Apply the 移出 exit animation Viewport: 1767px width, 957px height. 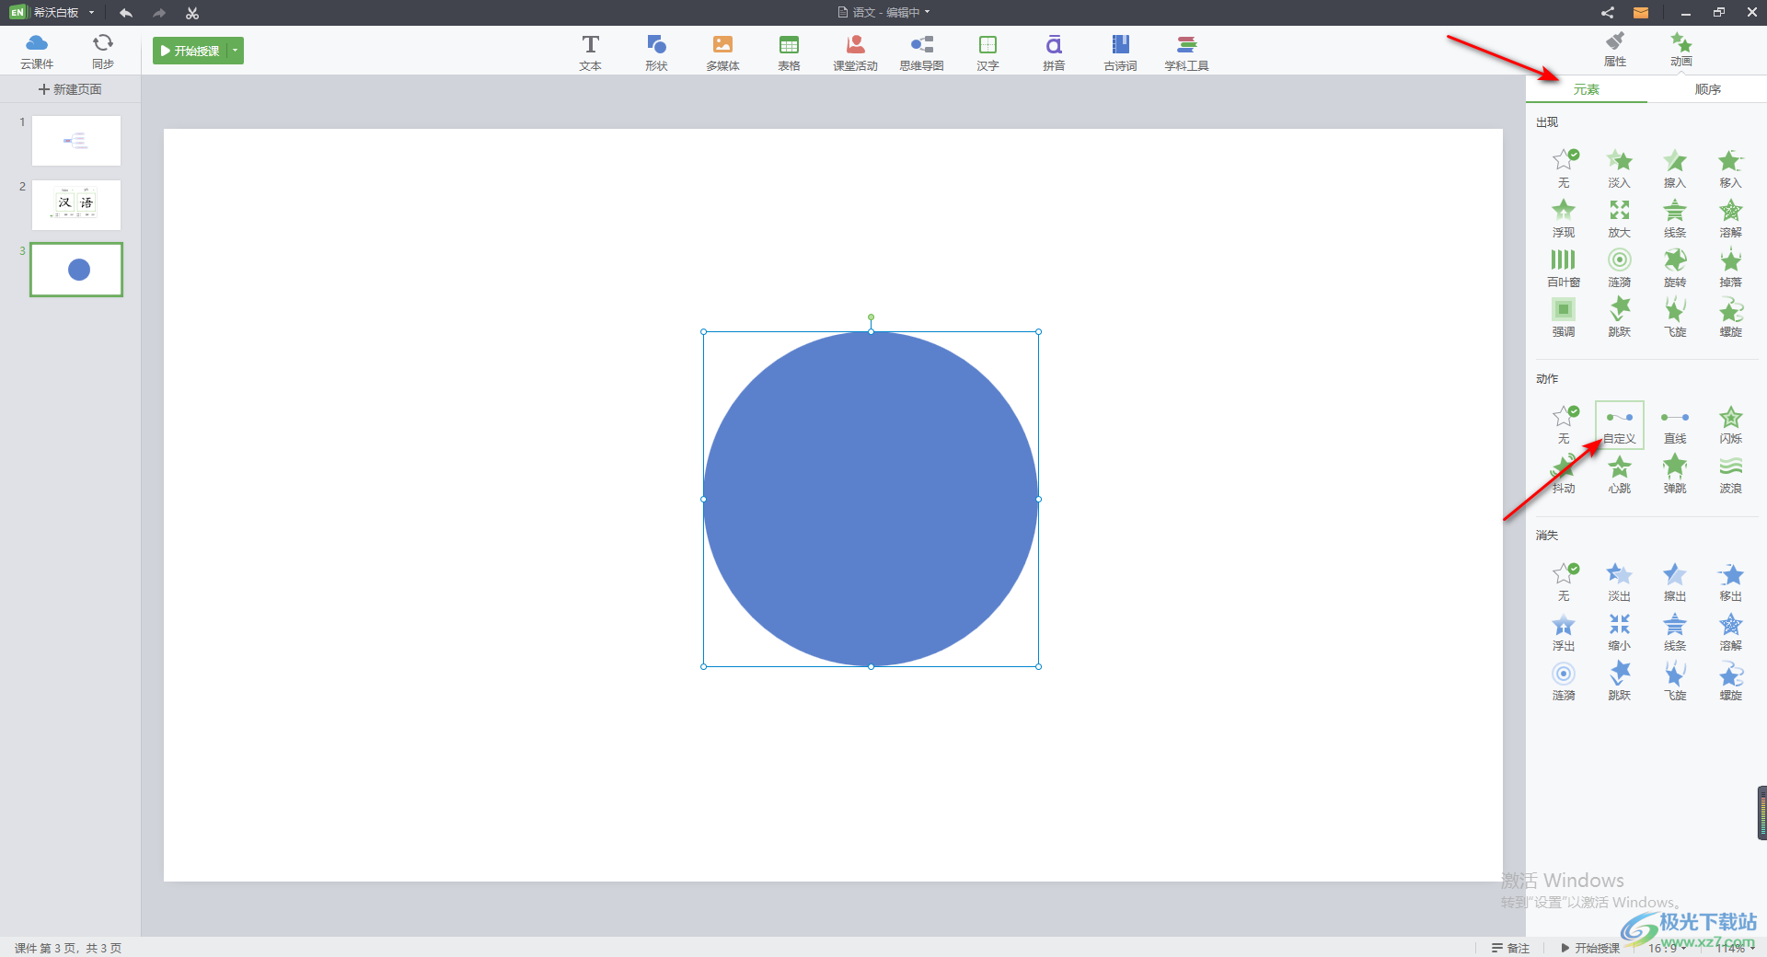pos(1730,582)
